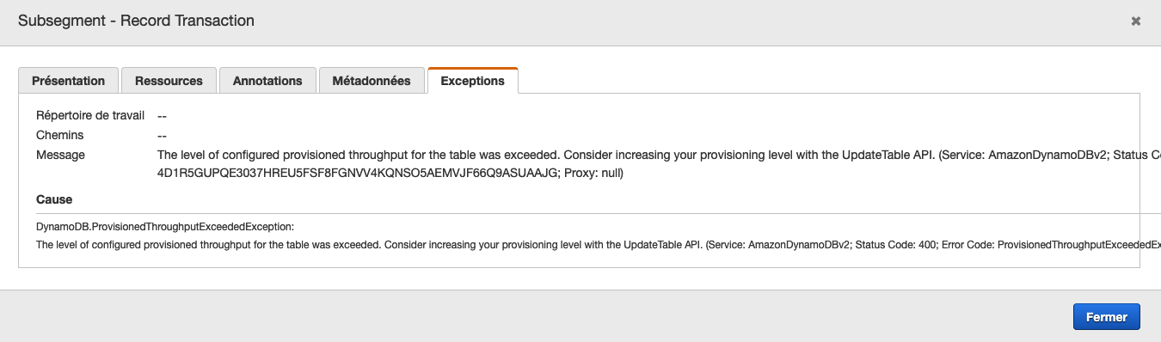Click the DynamoDB.ProvisionedThroughputExceededException line
The height and width of the screenshot is (342, 1161).
[x=165, y=227]
